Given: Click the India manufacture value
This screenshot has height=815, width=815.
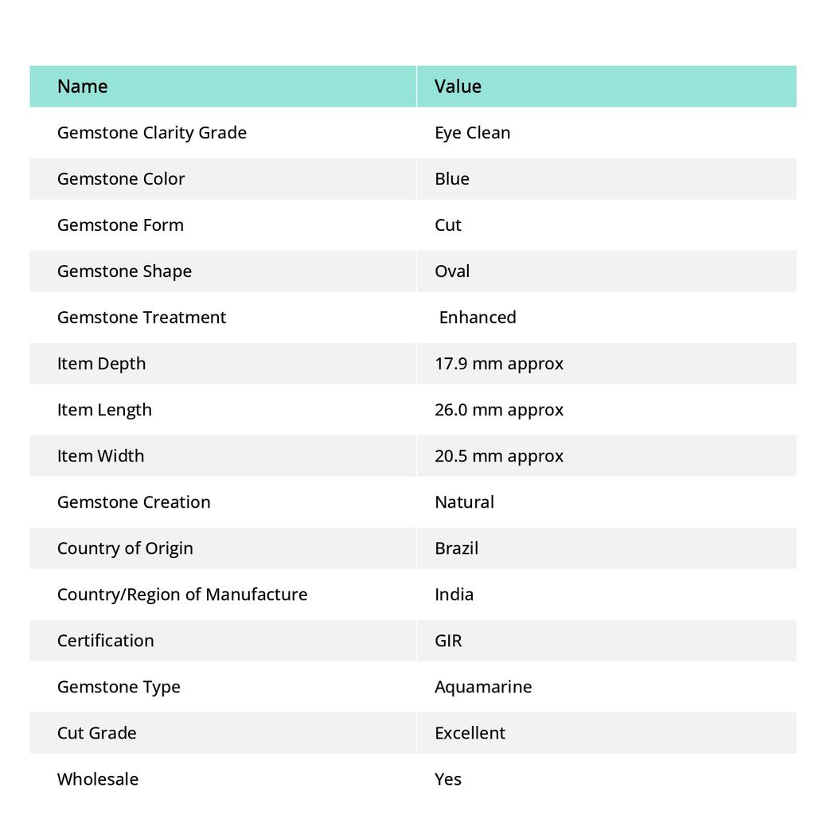Looking at the screenshot, I should point(454,595).
